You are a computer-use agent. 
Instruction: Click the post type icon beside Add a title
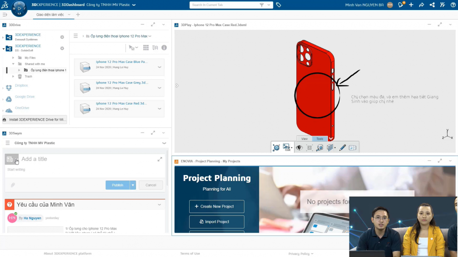click(x=10, y=159)
